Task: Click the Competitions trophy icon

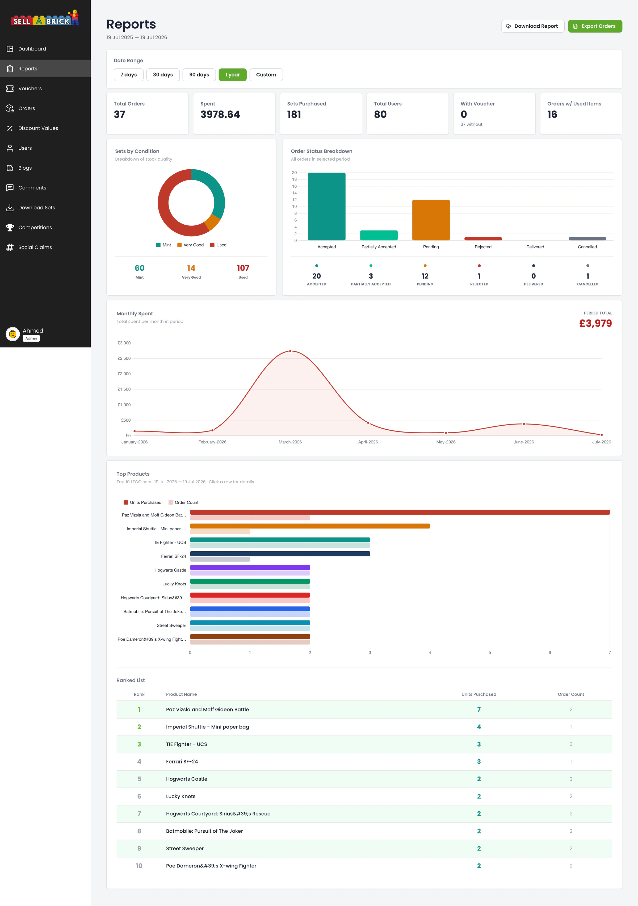Action: pos(10,227)
